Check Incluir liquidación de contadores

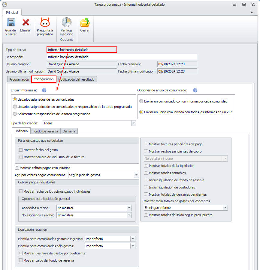pyautogui.click(x=146, y=187)
